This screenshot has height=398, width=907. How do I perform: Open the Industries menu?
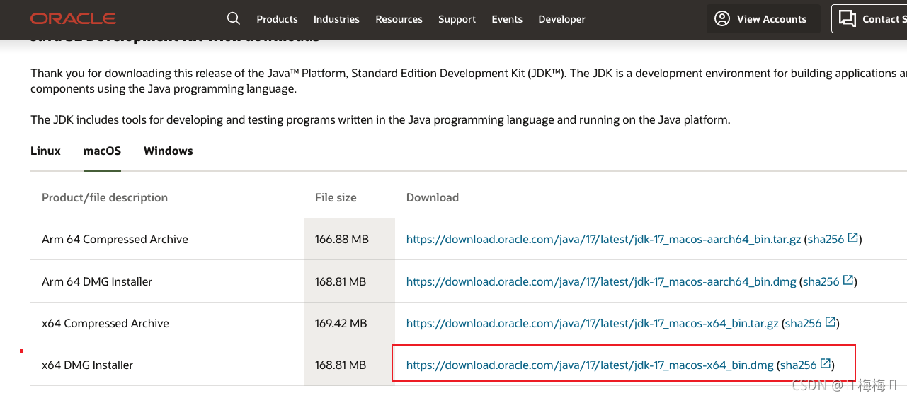click(336, 19)
